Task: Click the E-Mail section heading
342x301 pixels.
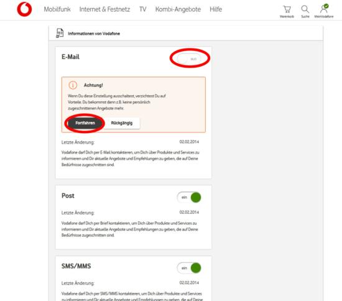Action: point(70,57)
